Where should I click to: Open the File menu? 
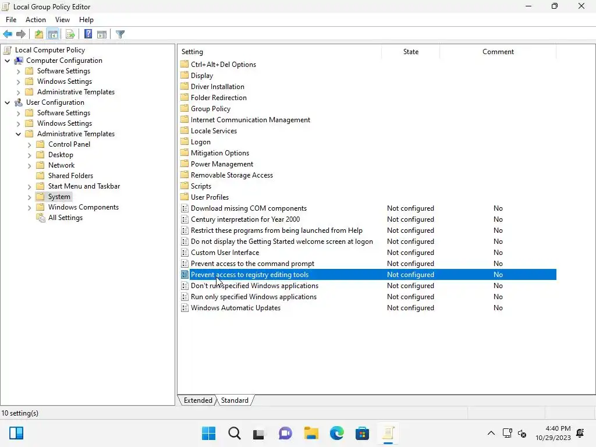pyautogui.click(x=11, y=20)
